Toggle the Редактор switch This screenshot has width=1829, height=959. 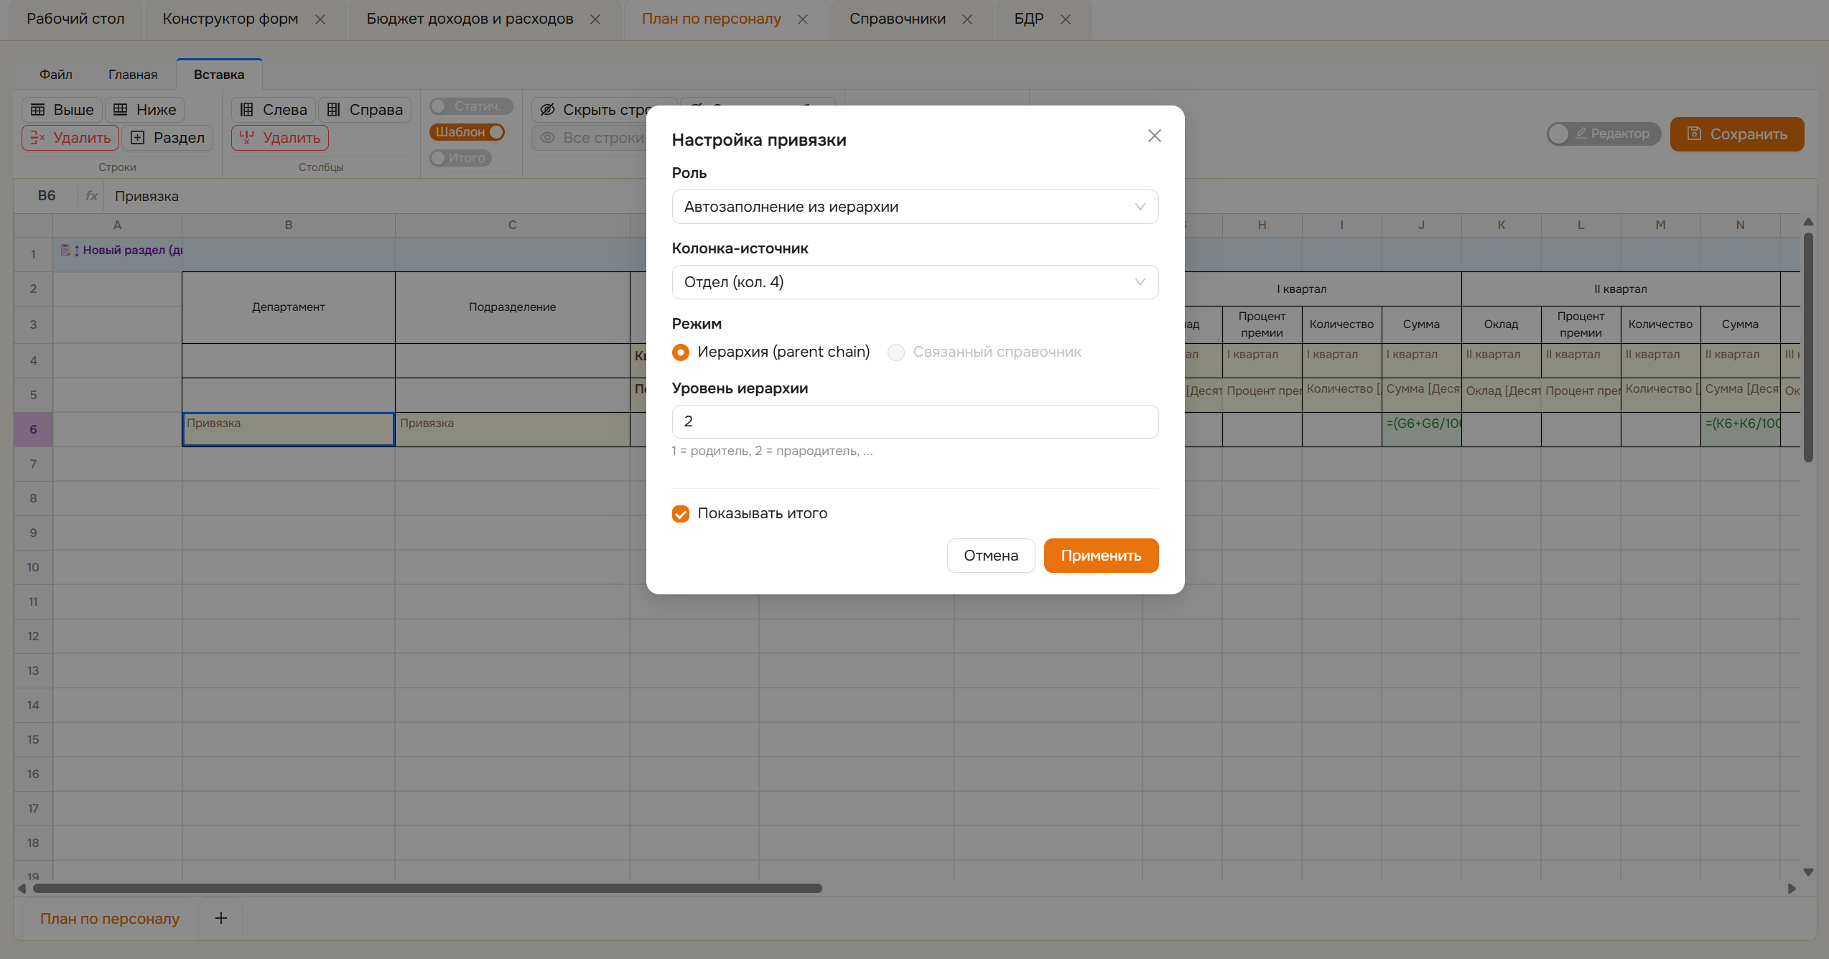[x=1604, y=134]
